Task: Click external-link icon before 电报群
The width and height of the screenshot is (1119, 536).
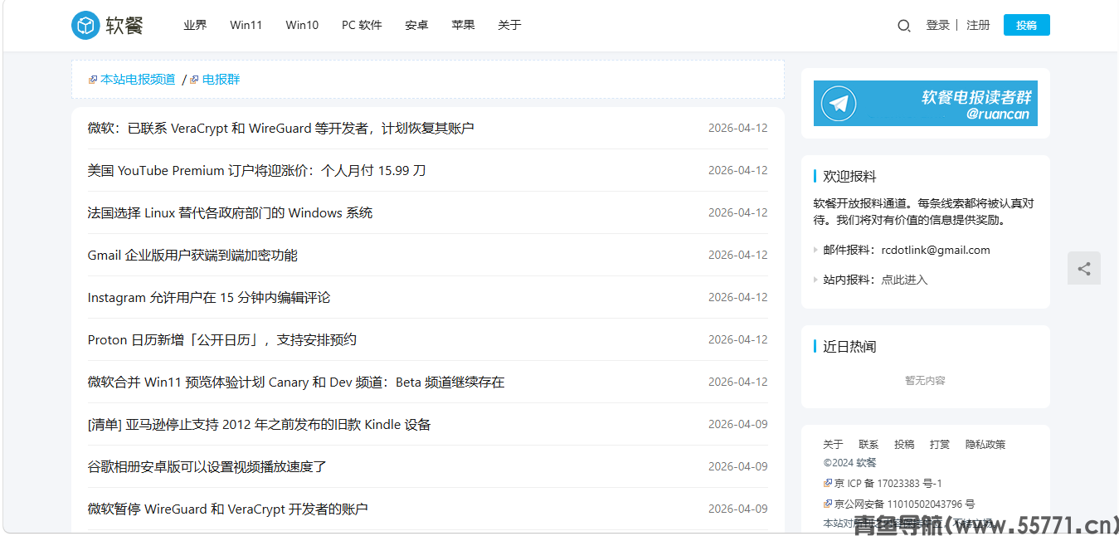Action: (x=194, y=80)
